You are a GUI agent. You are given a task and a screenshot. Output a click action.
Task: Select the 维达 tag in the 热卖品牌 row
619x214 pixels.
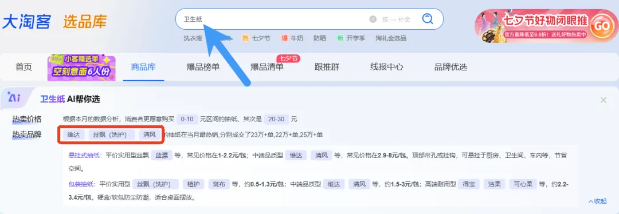tap(73, 135)
